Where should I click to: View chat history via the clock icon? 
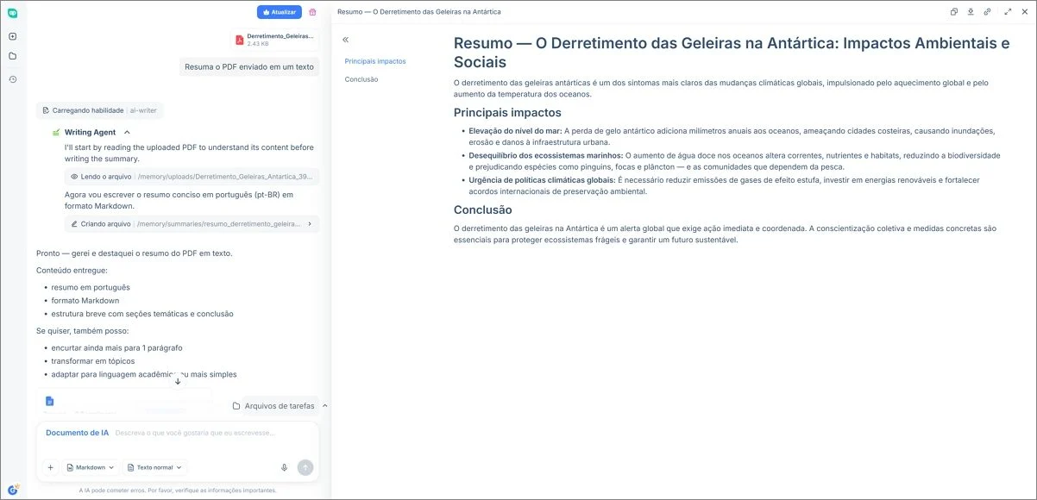(x=13, y=78)
